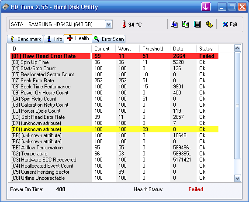Click the Failed status of Raw Read Error Rate
249x202 pixels.
point(207,56)
